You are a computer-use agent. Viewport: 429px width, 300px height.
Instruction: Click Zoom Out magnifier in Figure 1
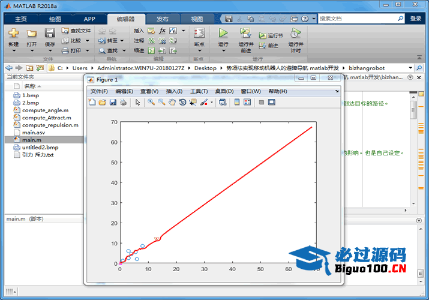click(x=161, y=102)
